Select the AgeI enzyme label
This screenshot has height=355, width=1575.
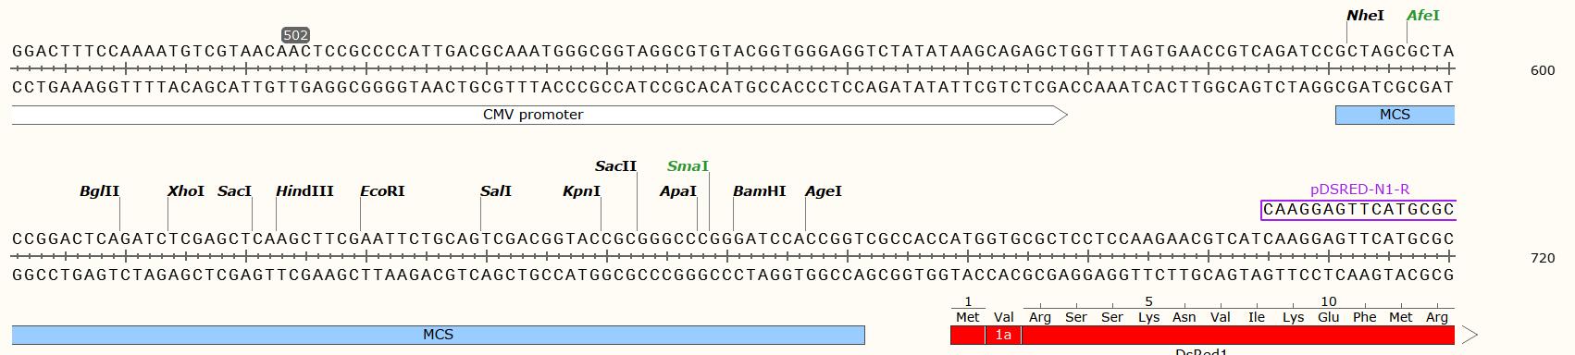[x=824, y=191]
